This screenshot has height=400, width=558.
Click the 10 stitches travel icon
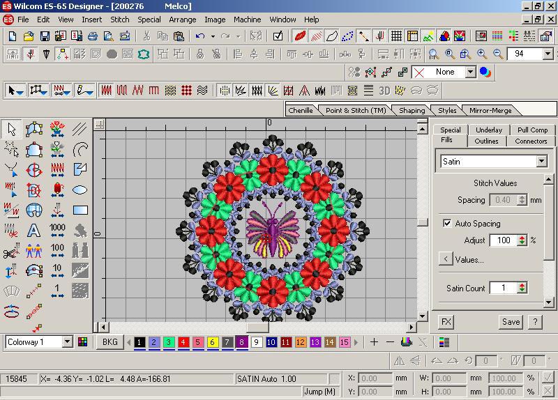click(57, 271)
